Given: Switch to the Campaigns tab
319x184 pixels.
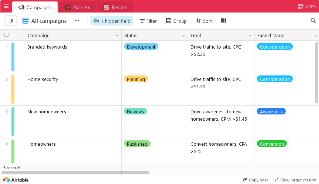Looking at the screenshot, I should pyautogui.click(x=35, y=7).
